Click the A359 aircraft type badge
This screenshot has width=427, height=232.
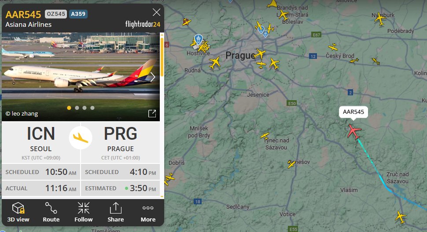tap(78, 14)
